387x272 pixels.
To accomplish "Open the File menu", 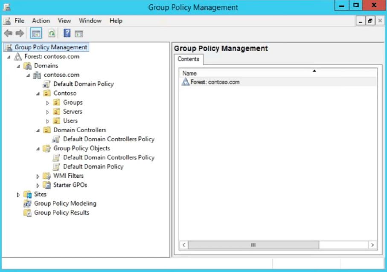I will 19,21.
